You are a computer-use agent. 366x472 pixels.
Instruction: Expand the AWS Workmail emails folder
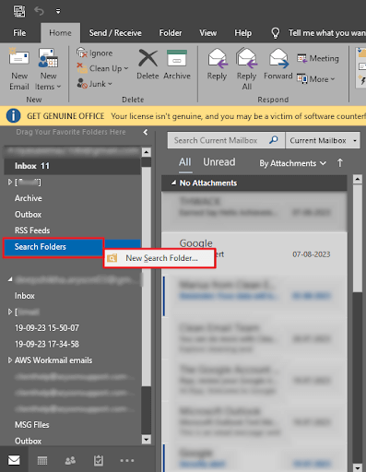coord(10,360)
